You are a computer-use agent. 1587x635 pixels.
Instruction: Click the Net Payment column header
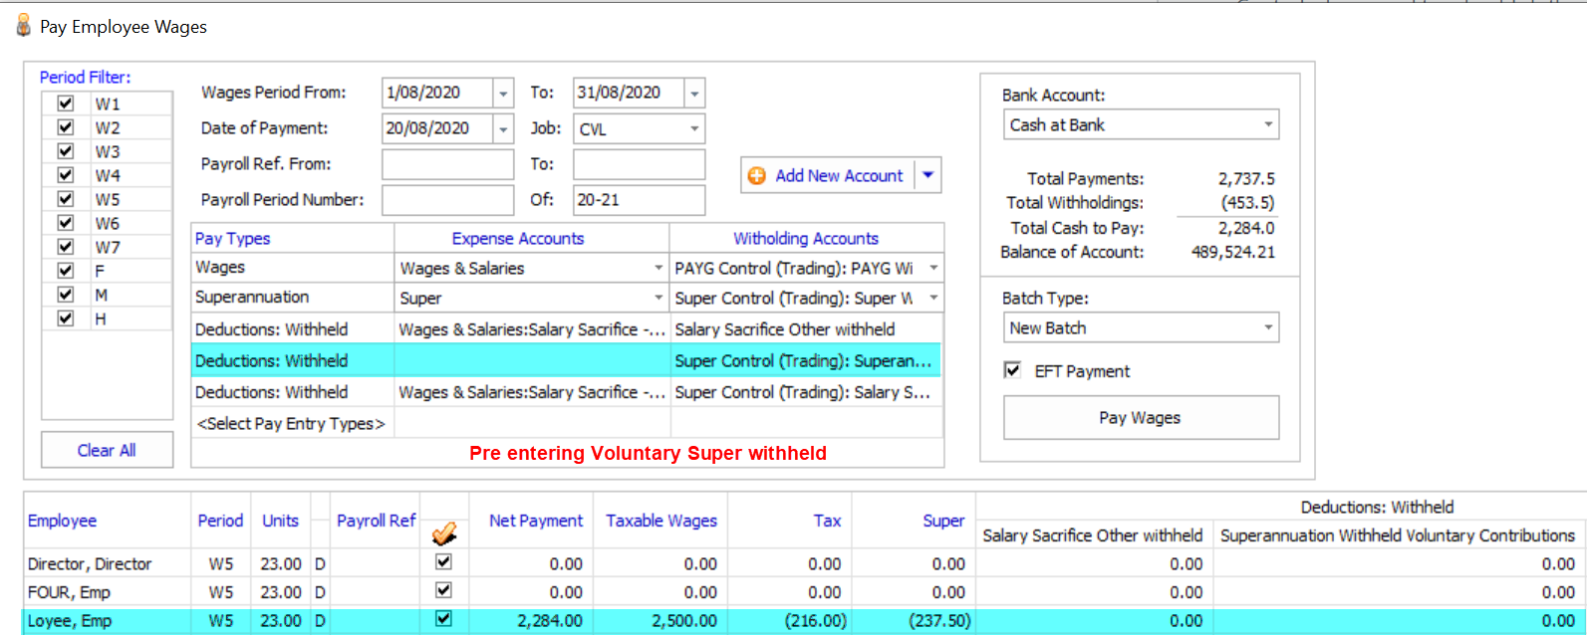click(535, 521)
